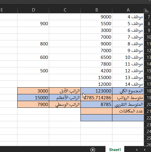Click the متوسط الرواتب label cell
Viewport: 151px width, 152px height.
[x=128, y=98]
